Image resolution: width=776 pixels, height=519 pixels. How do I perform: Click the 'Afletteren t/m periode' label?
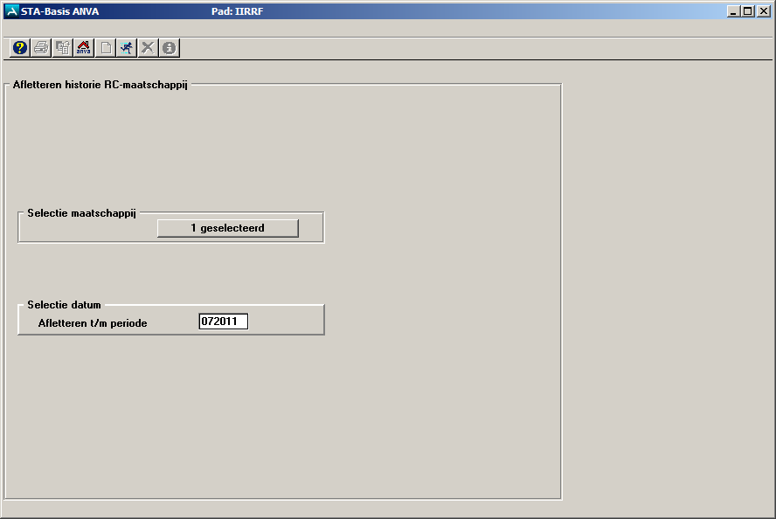point(93,323)
